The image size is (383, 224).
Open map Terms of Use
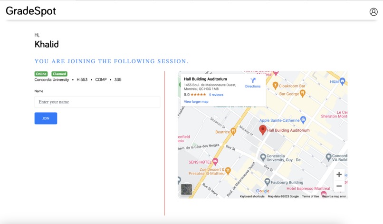point(310,196)
